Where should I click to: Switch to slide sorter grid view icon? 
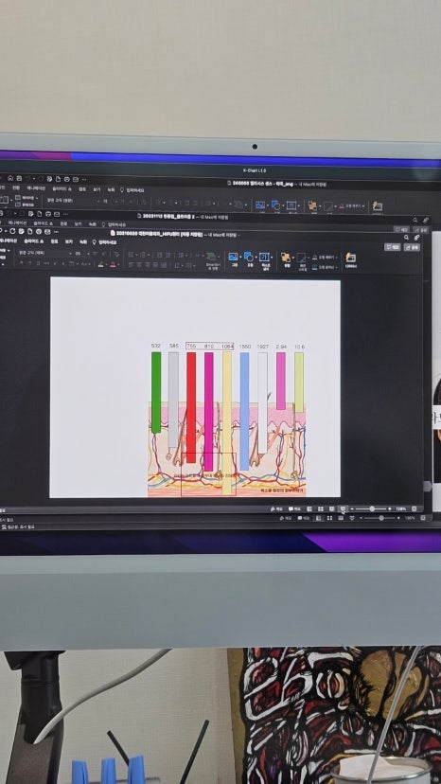pyautogui.click(x=321, y=509)
